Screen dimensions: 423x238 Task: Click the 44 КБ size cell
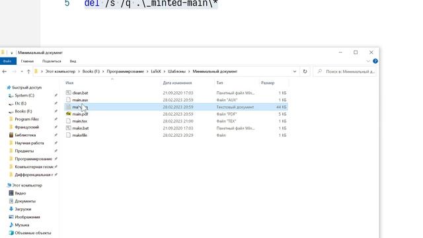(x=281, y=107)
